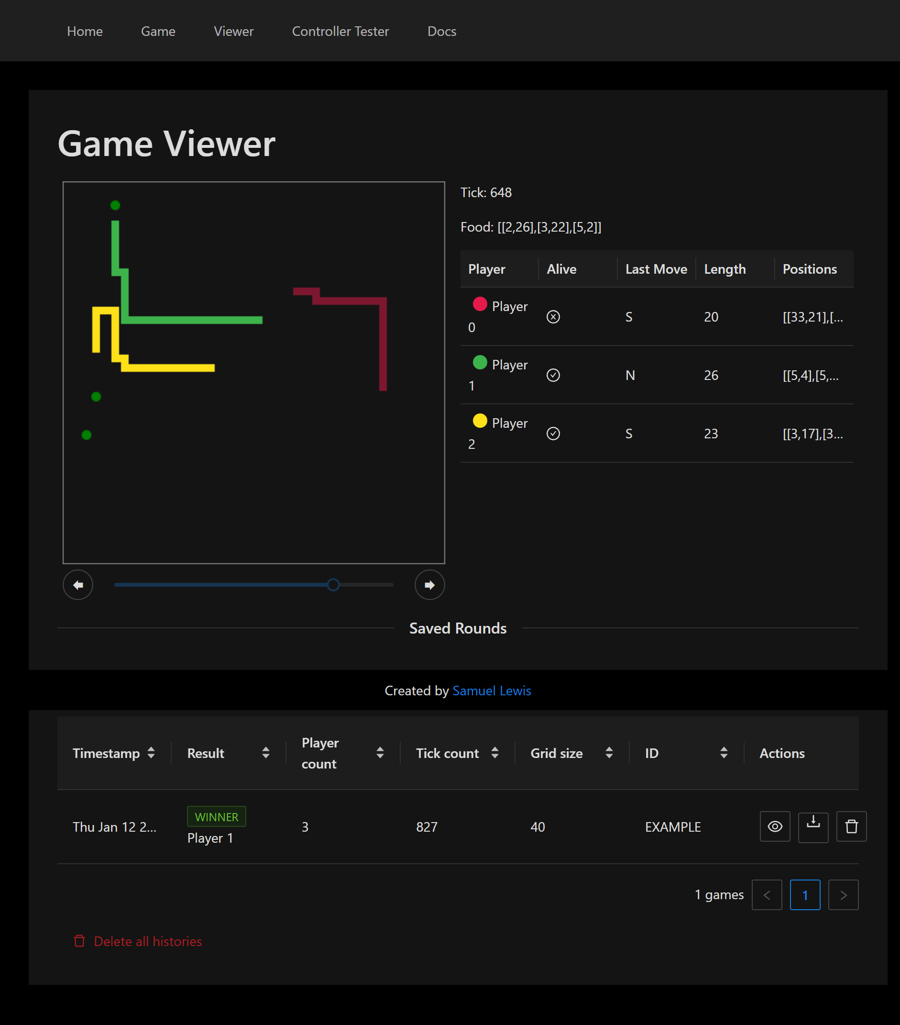
Task: Advance one tick with right arrow
Action: point(429,585)
